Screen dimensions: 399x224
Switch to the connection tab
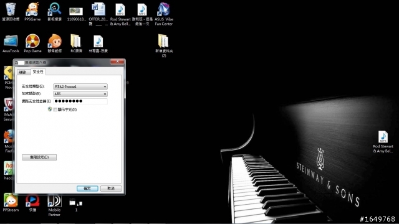(x=23, y=72)
